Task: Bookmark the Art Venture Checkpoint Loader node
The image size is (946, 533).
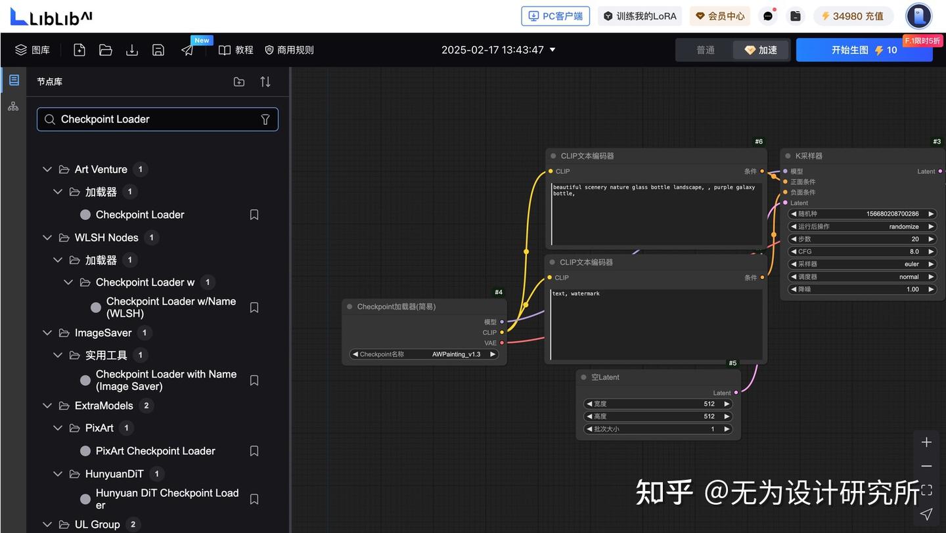Action: [x=254, y=214]
